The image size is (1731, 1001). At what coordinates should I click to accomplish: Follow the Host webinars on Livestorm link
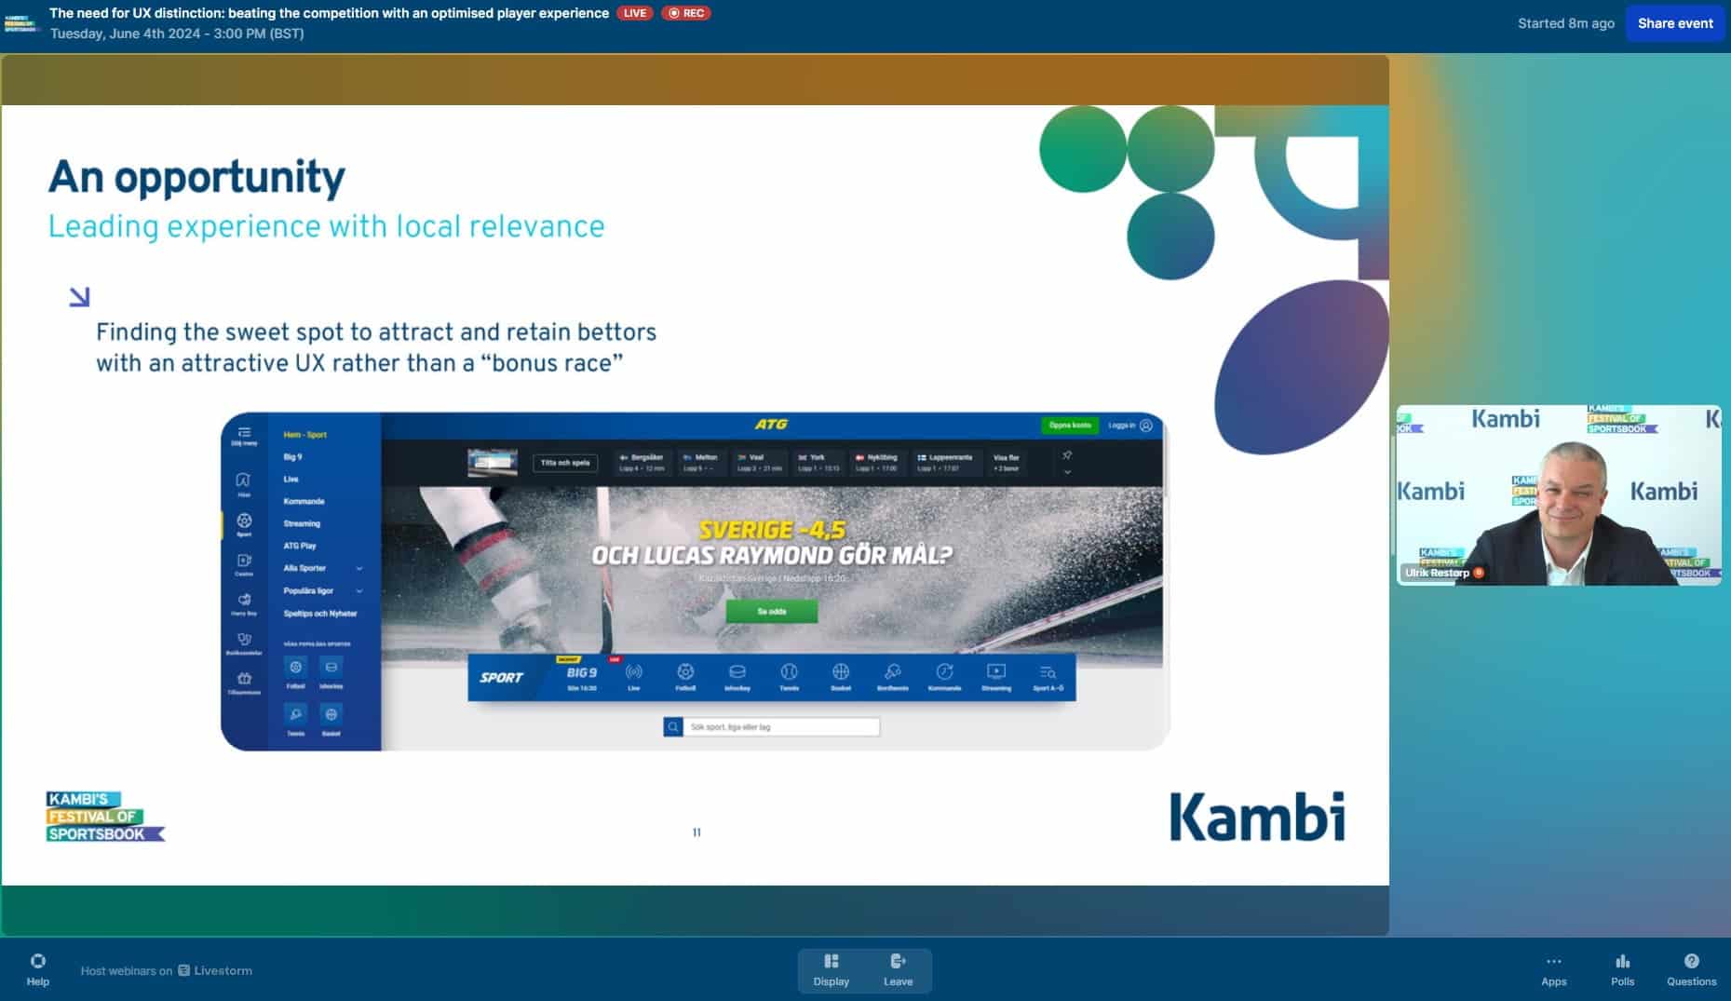click(166, 970)
